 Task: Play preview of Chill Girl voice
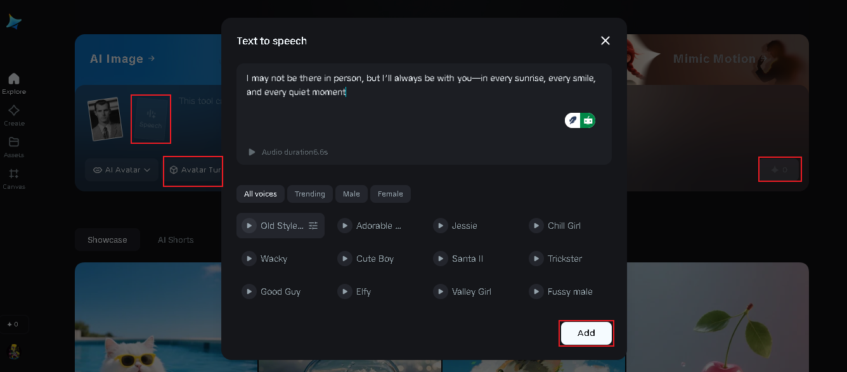(x=536, y=226)
